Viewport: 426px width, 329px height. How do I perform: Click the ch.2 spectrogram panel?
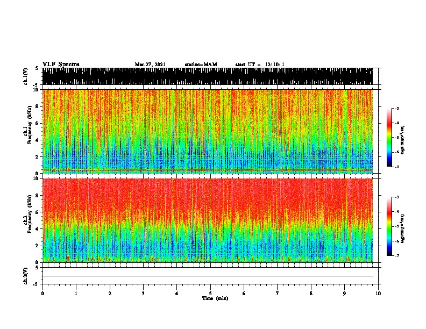(208, 220)
